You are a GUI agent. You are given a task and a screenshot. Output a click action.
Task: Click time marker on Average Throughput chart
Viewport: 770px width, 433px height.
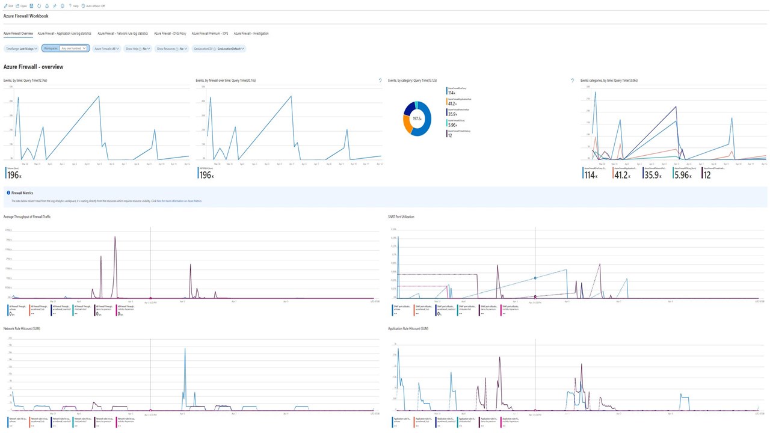pyautogui.click(x=150, y=298)
